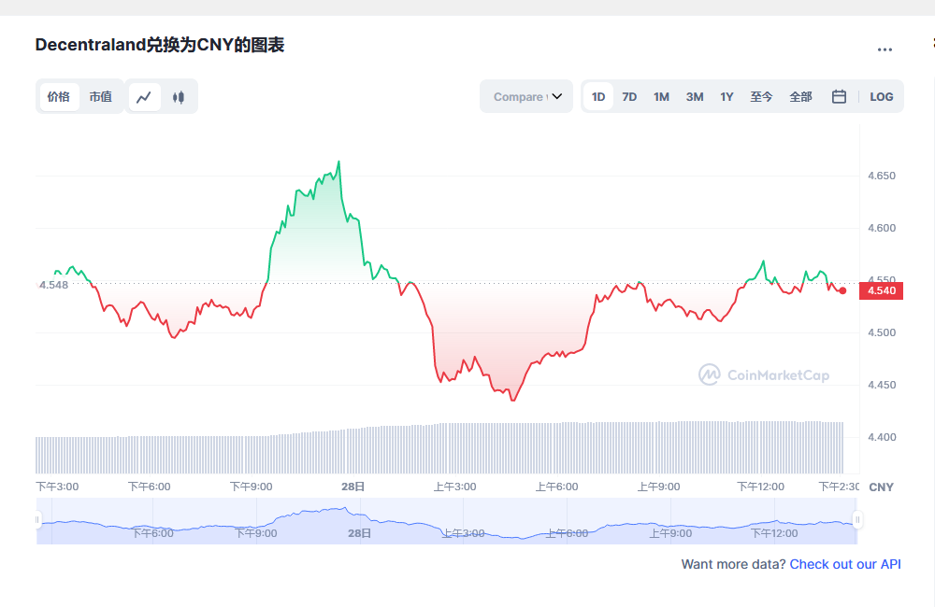The width and height of the screenshot is (935, 607).
Task: Click the 下午3:00 label on main x-axis
Action: pyautogui.click(x=57, y=487)
